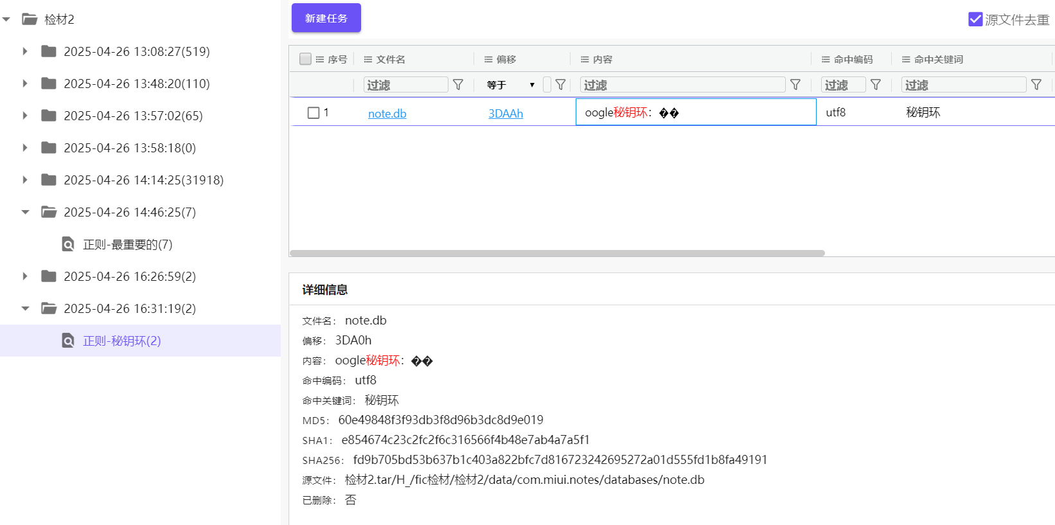The height and width of the screenshot is (525, 1055).
Task: Expand the 2025-04-26 13:58:18(0) folder
Action: point(25,148)
